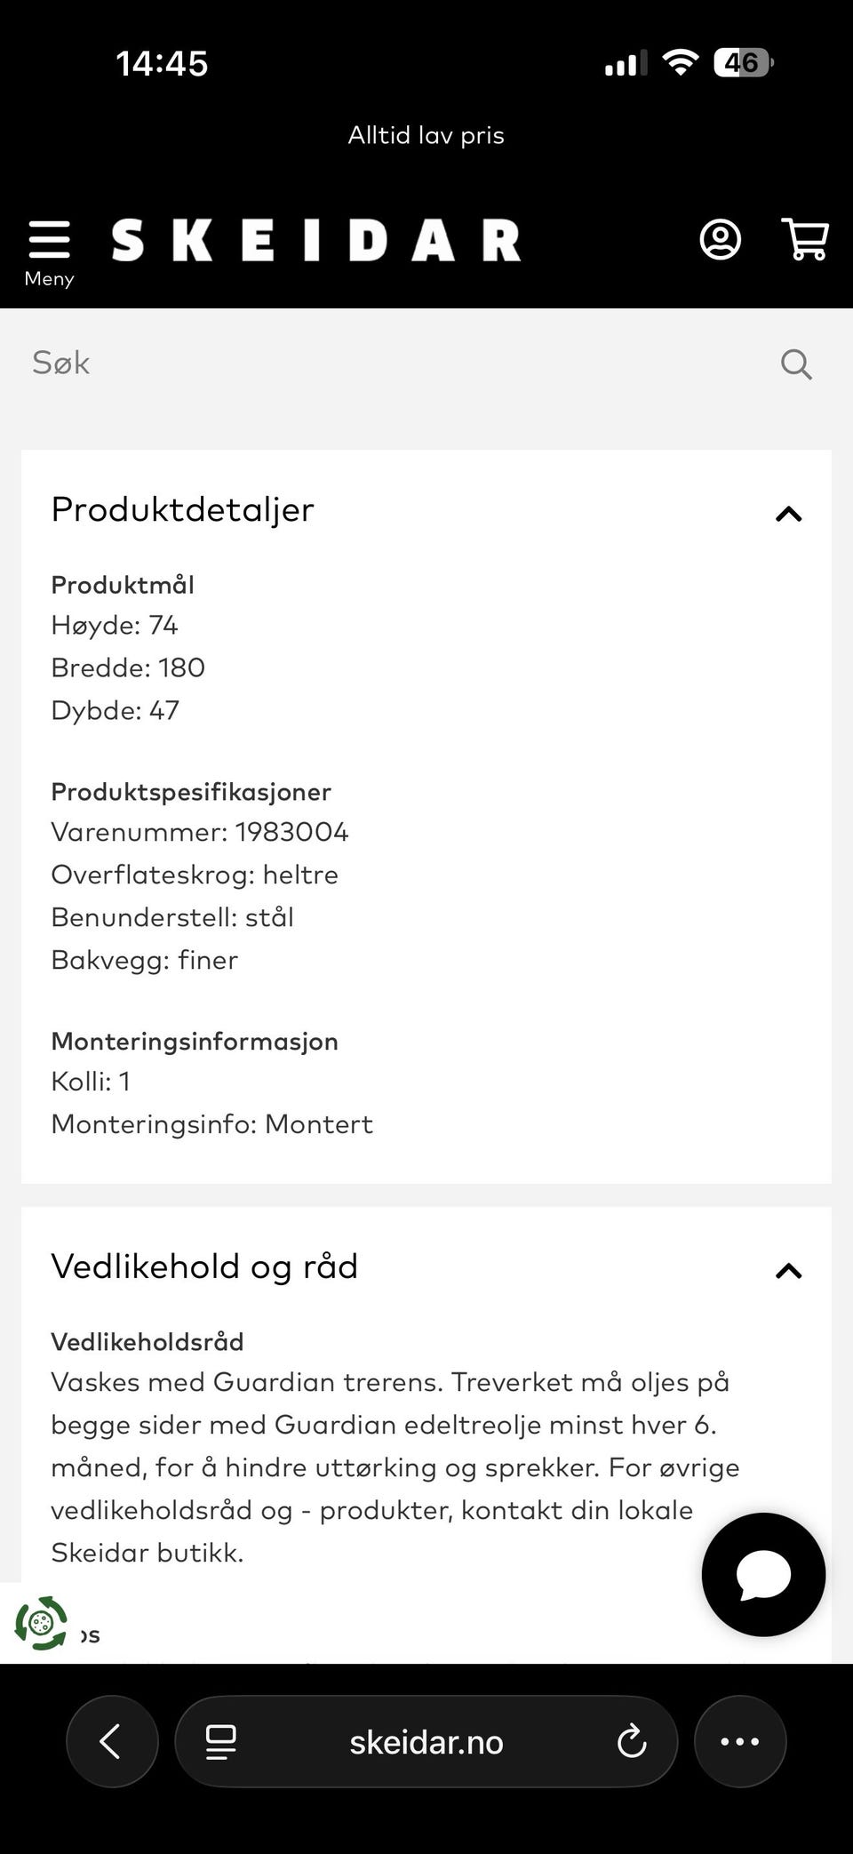Collapse the Vedlikehold og råd chevron
This screenshot has height=1854, width=853.
coord(789,1271)
